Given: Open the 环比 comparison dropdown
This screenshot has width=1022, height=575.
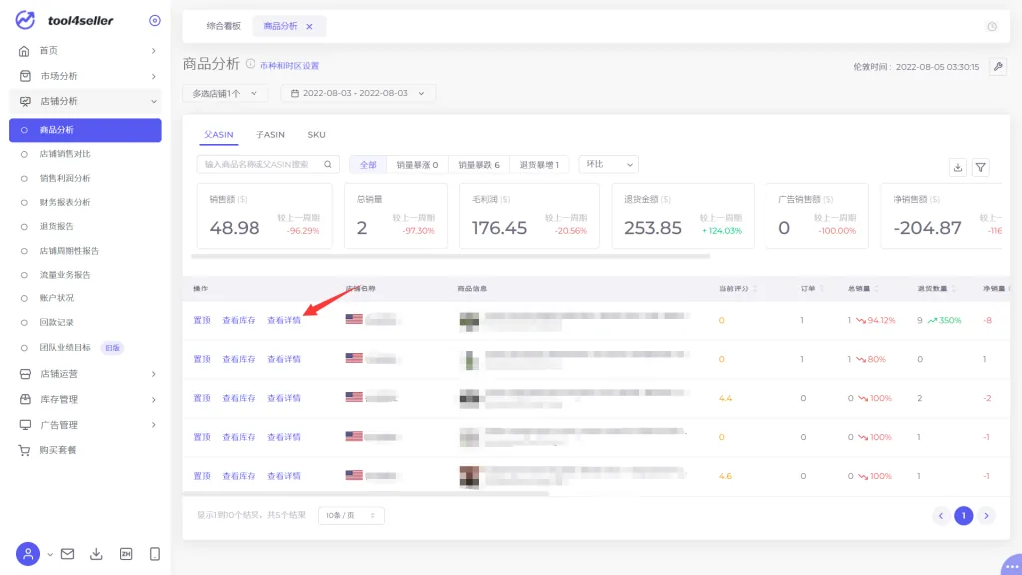Looking at the screenshot, I should tap(608, 165).
